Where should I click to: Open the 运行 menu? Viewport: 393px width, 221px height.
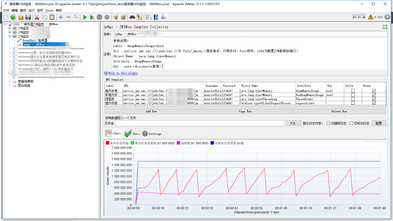click(x=31, y=10)
